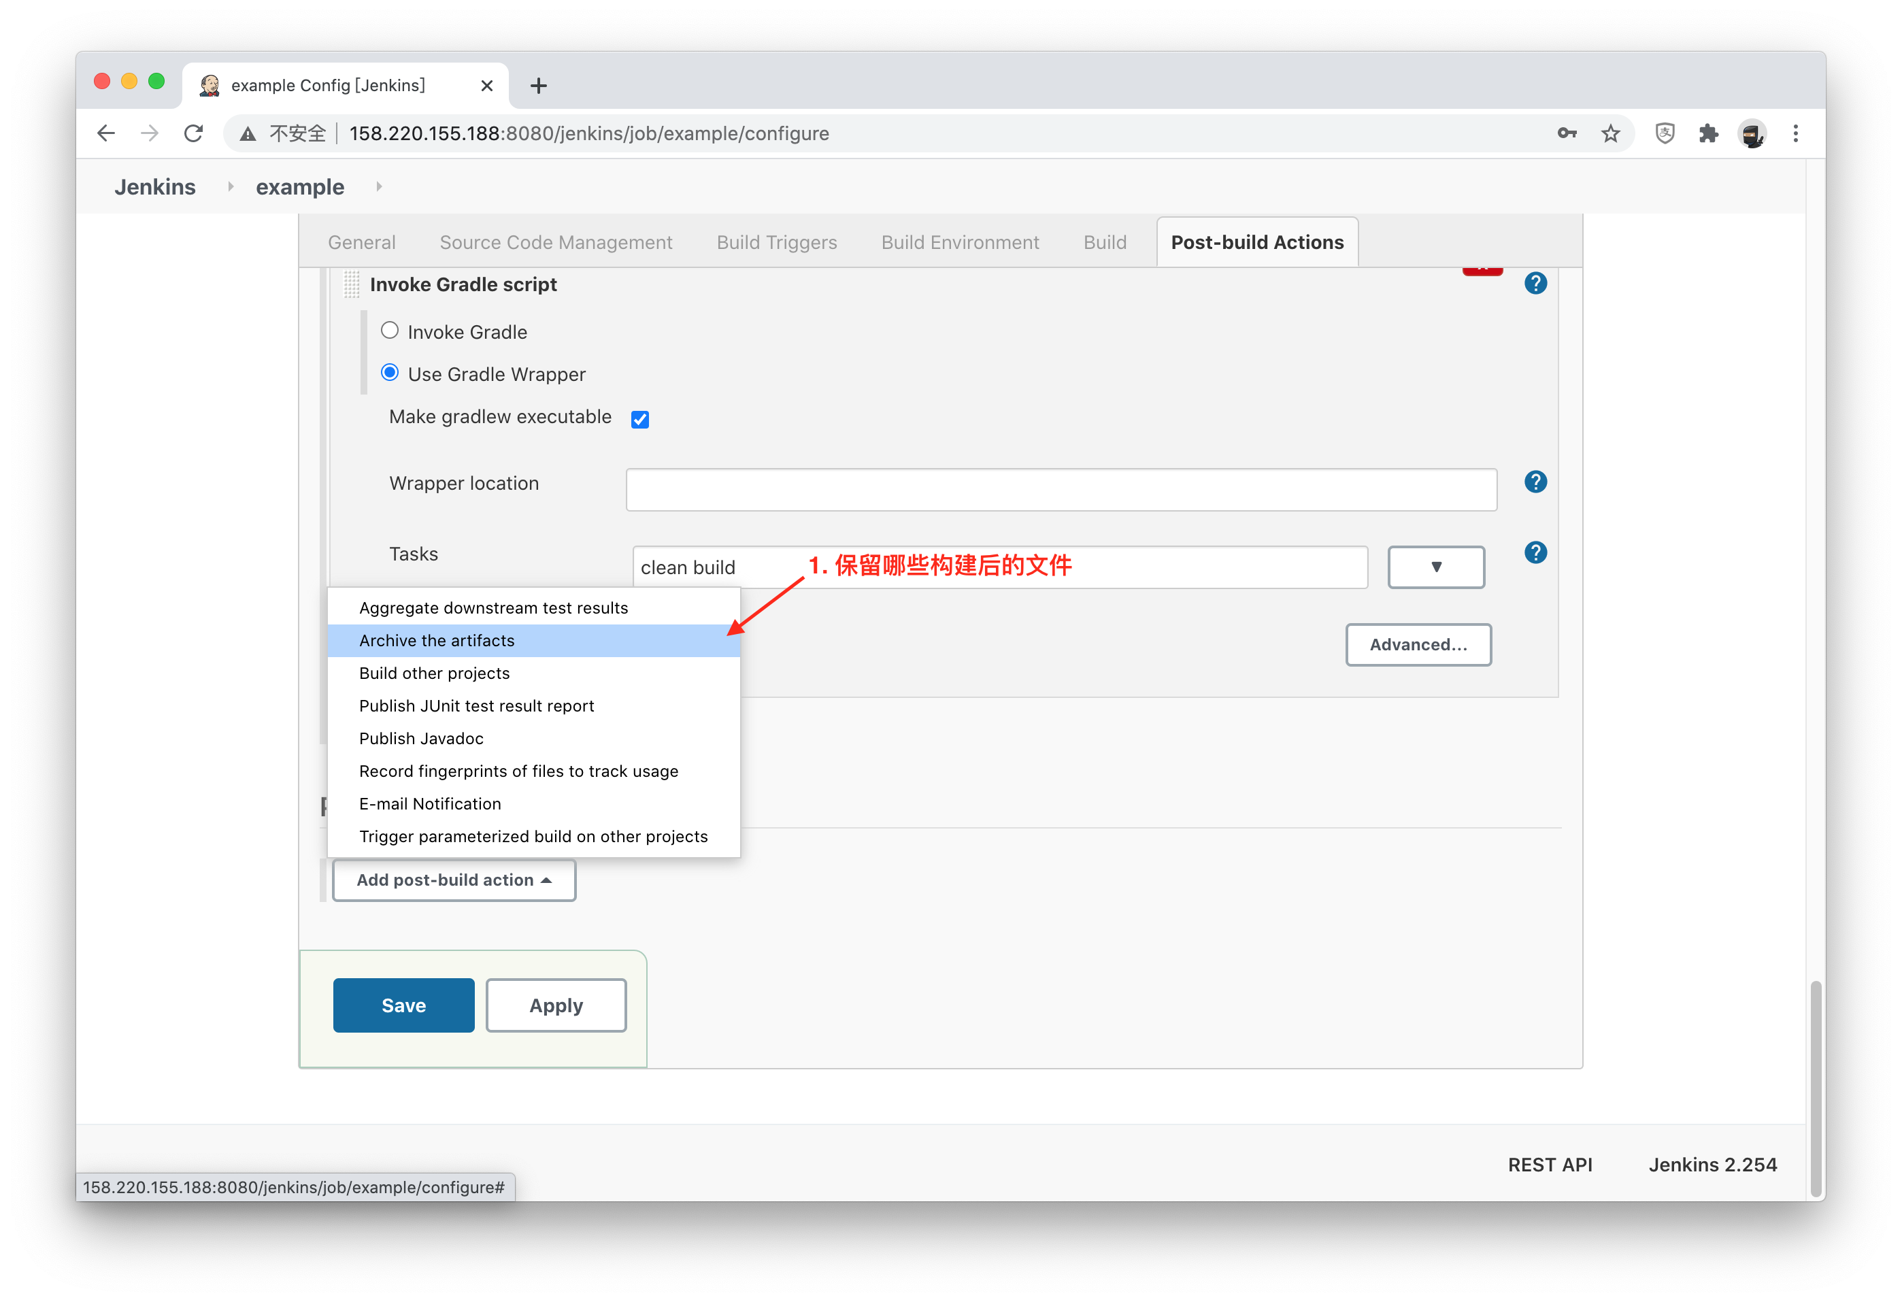
Task: Open the not-secure warning icon
Action: (248, 134)
